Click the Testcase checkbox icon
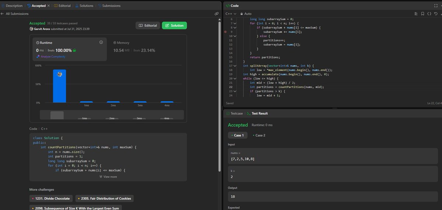442x210 pixels. point(228,113)
